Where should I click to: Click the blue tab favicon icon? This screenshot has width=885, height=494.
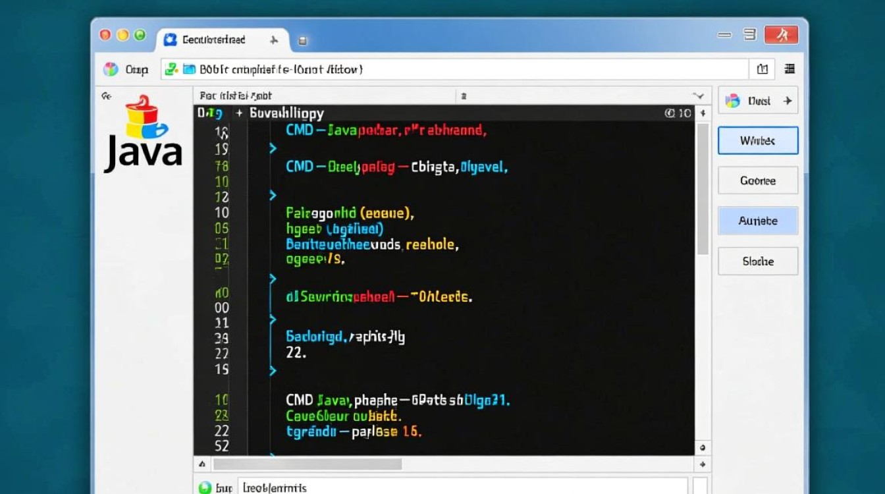171,40
